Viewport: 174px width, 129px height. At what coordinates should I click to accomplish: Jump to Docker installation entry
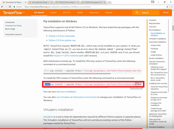[156, 58]
